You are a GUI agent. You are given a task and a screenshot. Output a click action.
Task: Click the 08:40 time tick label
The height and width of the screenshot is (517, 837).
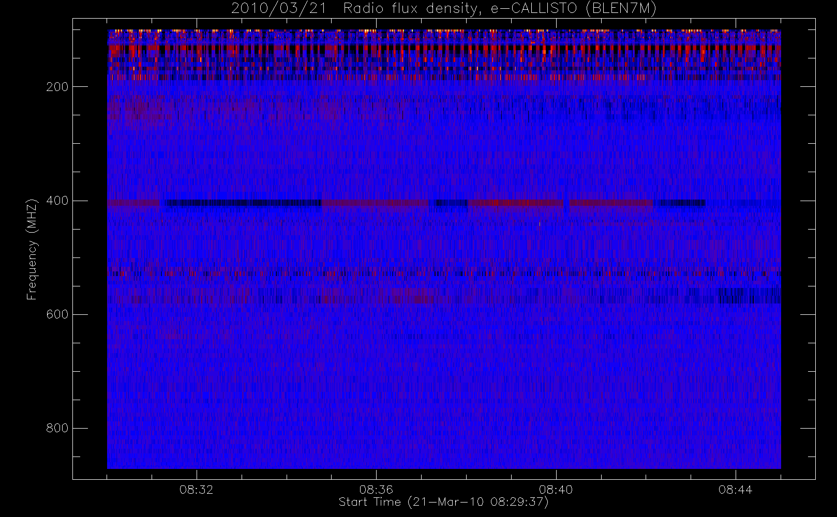556,490
